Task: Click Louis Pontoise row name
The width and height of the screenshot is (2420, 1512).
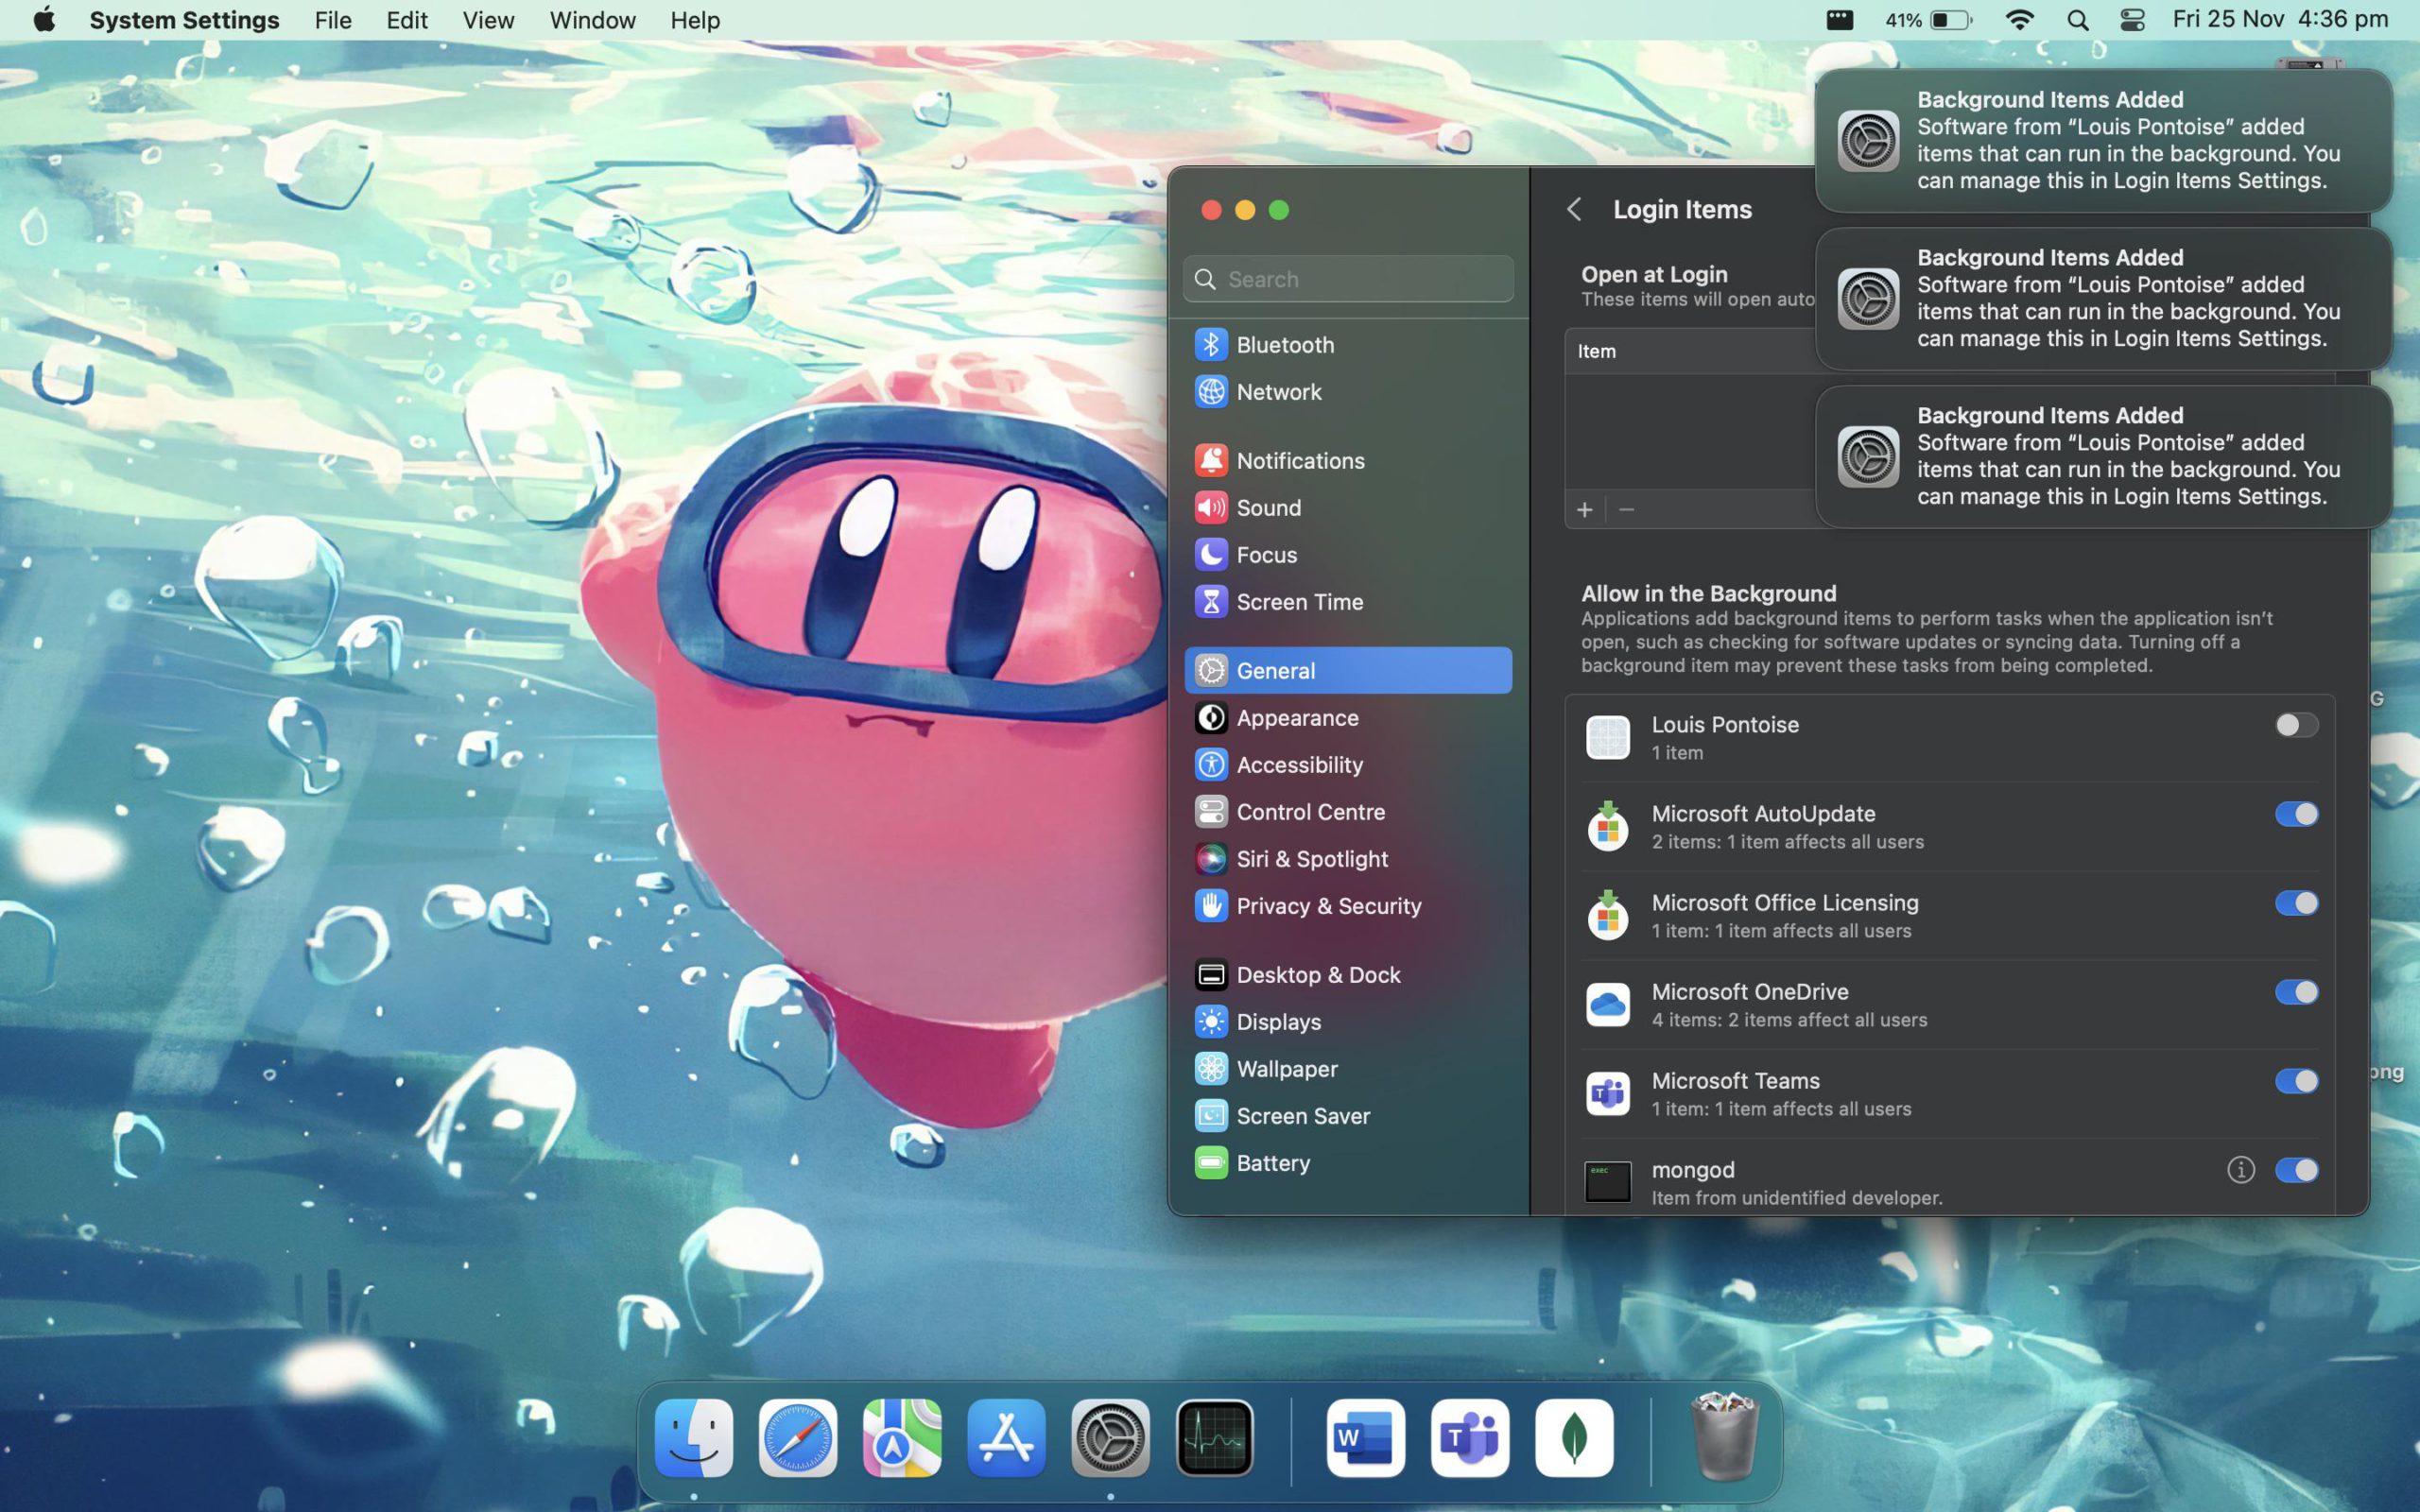Action: [1724, 724]
